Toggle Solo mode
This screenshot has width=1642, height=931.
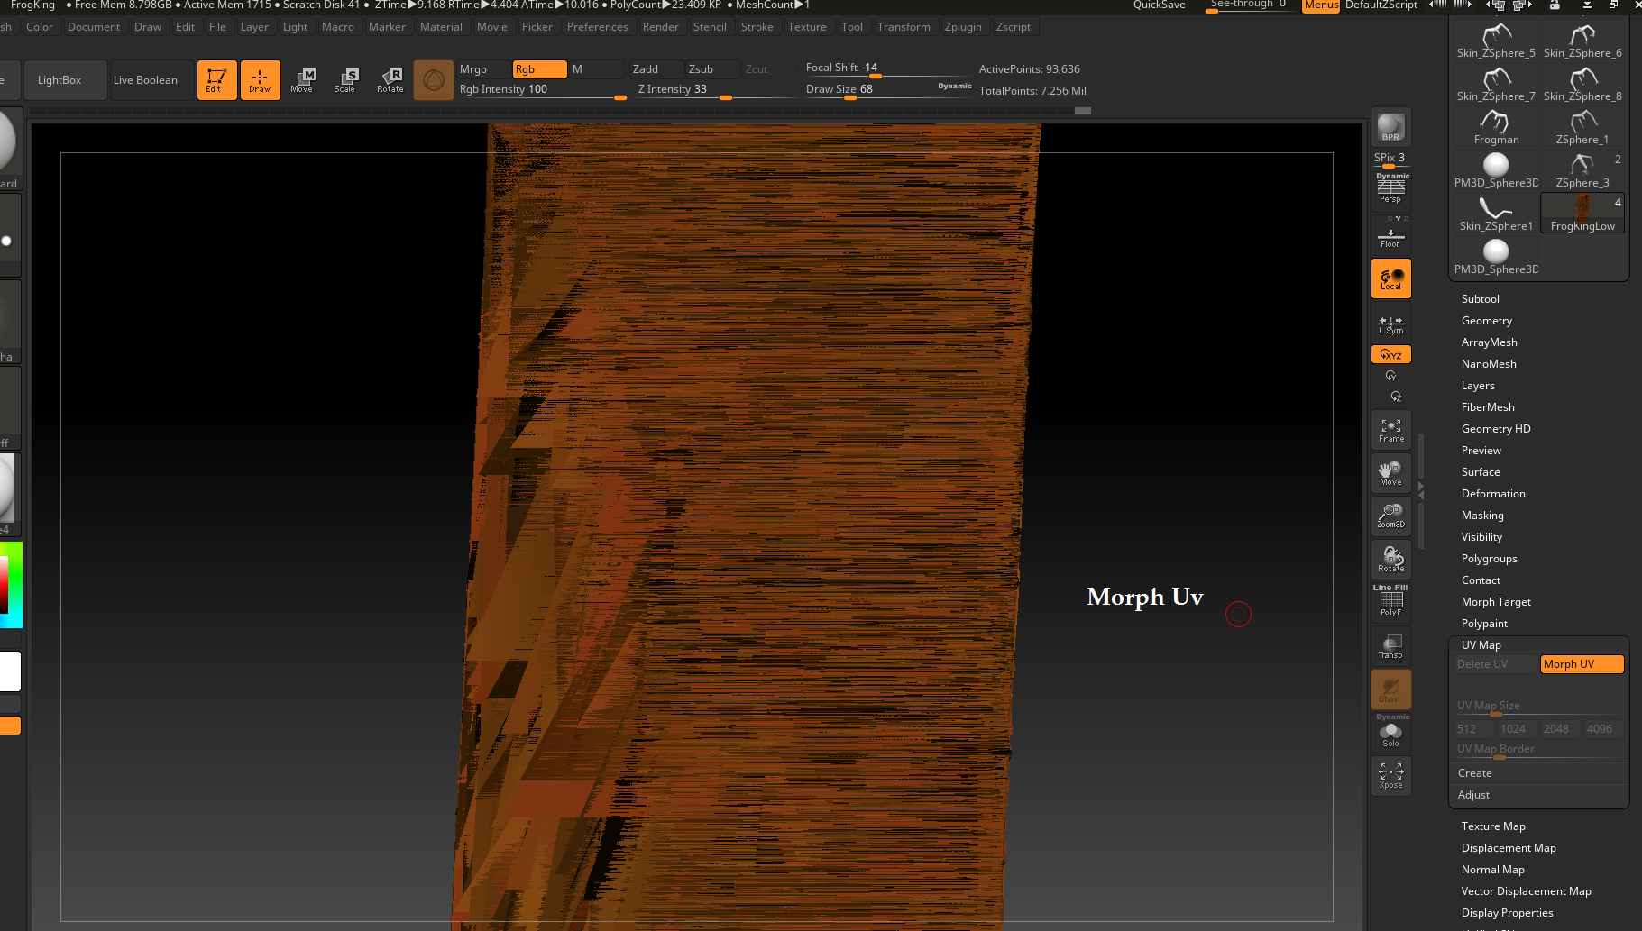click(1390, 731)
